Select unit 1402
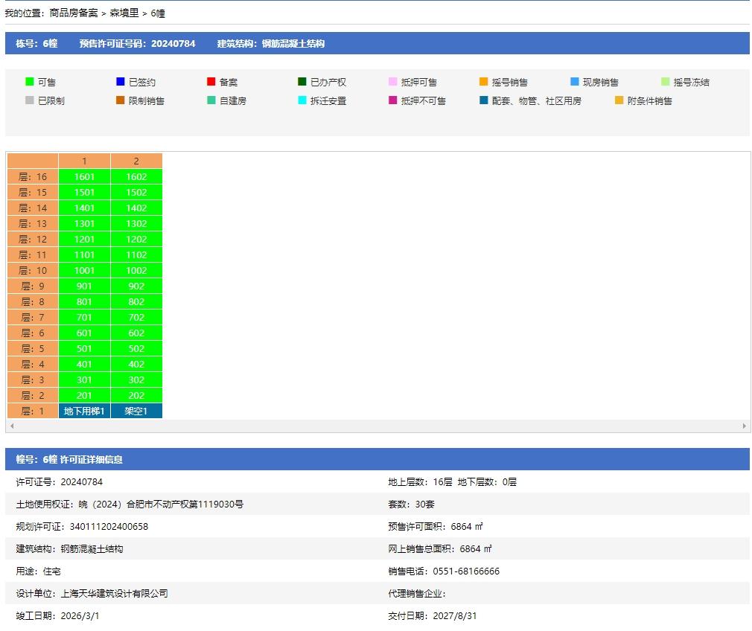The image size is (752, 631). click(x=137, y=208)
